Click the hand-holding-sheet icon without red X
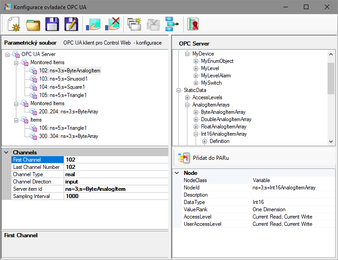Viewport: 338px width, 260px height. click(x=94, y=24)
